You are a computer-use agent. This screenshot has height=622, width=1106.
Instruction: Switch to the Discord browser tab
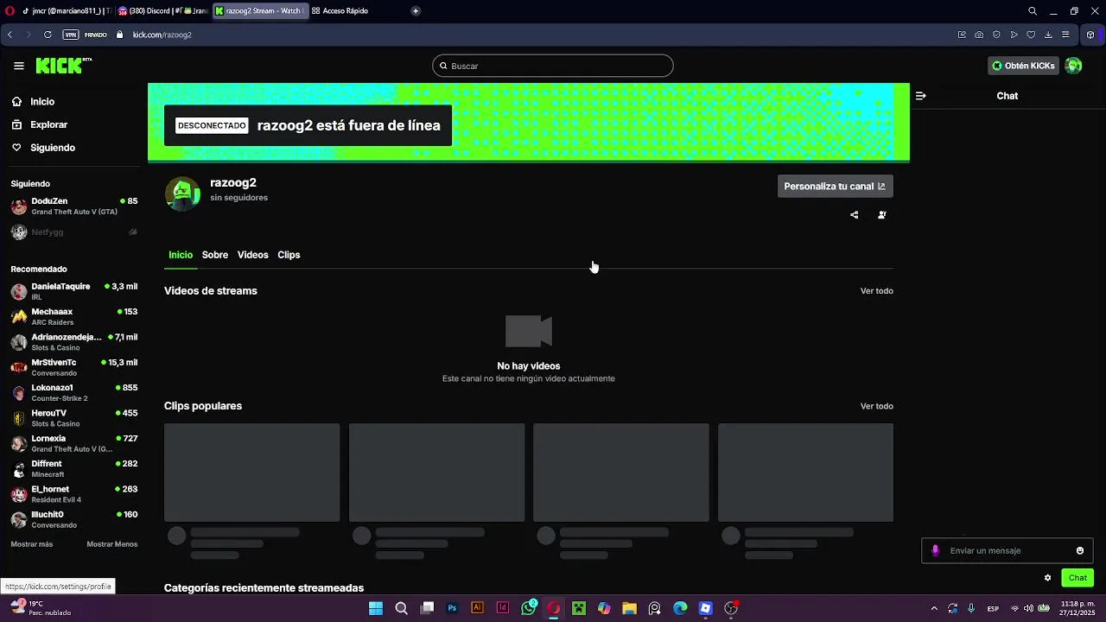(162, 11)
